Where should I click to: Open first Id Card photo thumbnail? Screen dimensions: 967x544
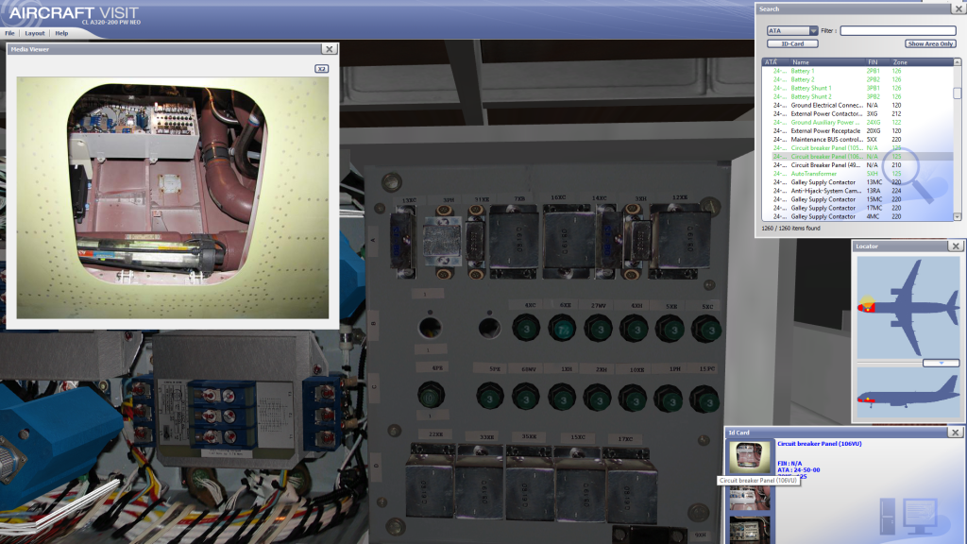750,457
